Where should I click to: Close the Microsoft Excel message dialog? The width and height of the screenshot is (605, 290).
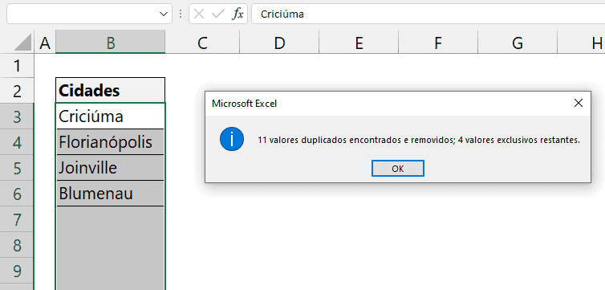pyautogui.click(x=578, y=103)
